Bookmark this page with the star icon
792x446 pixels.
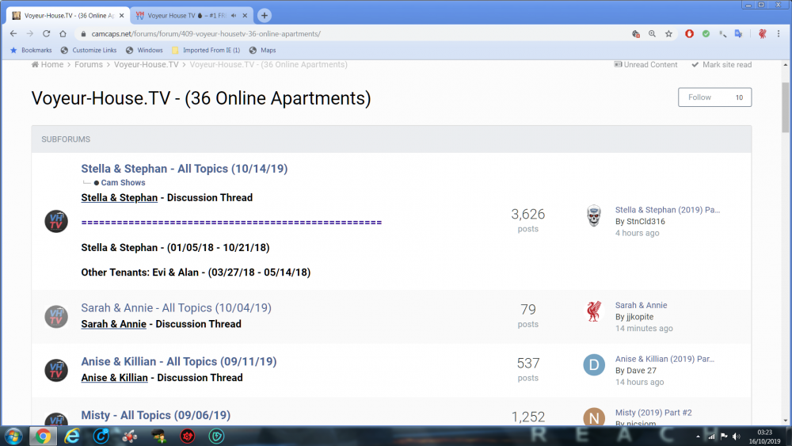[x=668, y=34]
